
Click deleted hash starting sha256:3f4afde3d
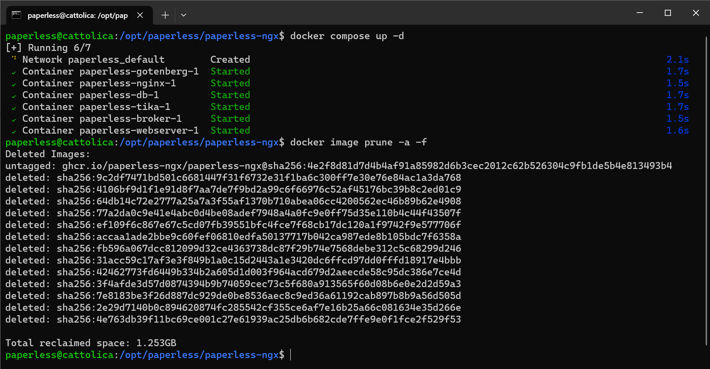[x=259, y=284]
